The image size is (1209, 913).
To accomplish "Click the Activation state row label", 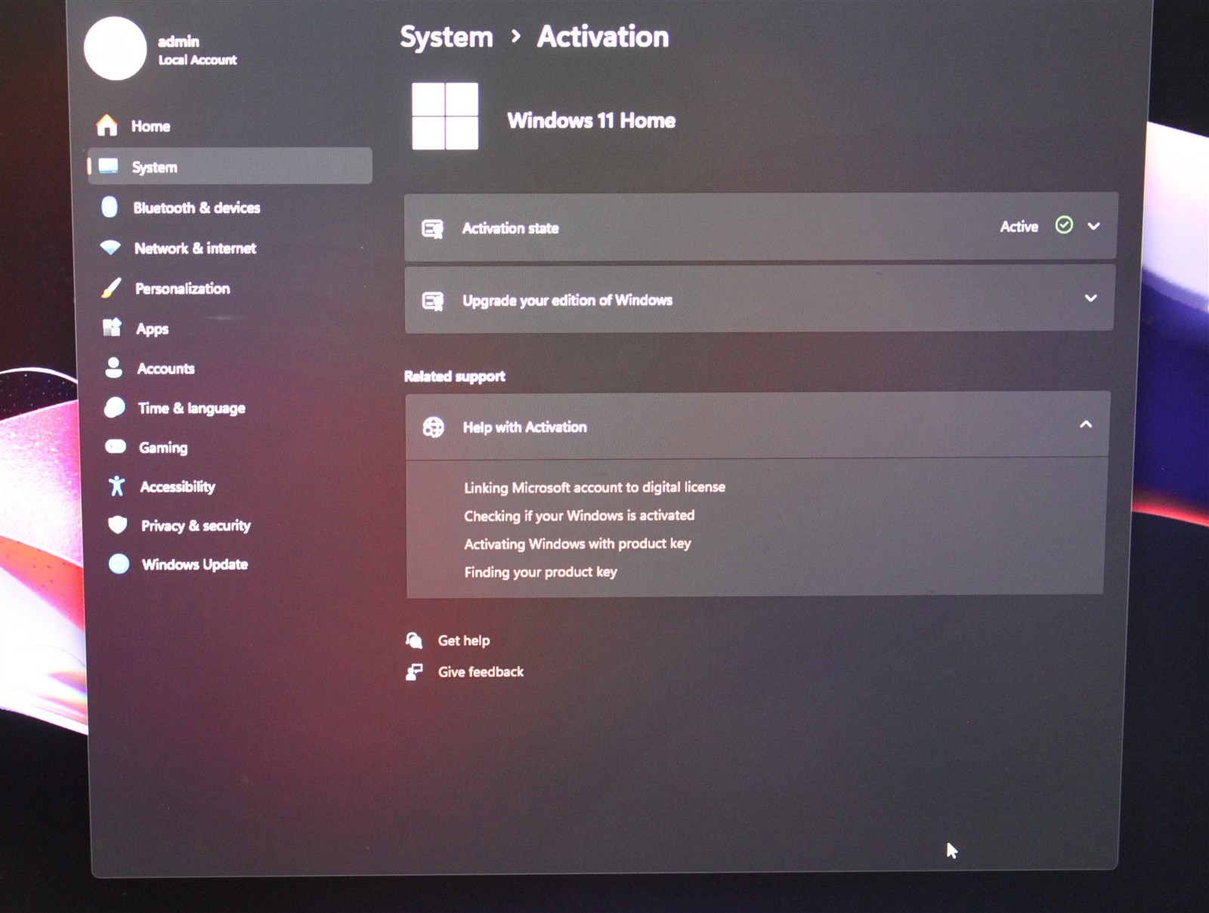I will click(x=511, y=228).
